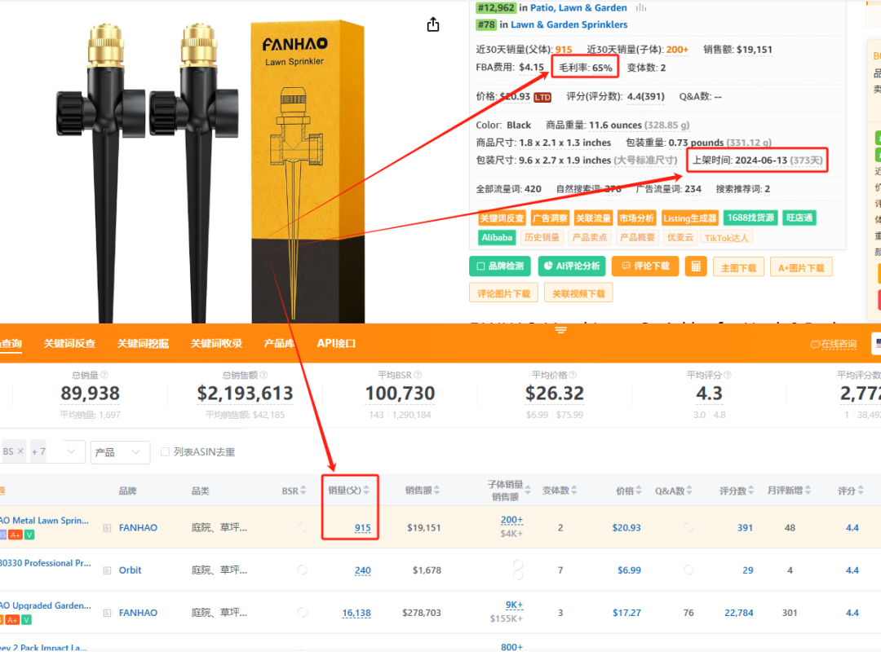Click the A+图片下载 button

point(801,268)
